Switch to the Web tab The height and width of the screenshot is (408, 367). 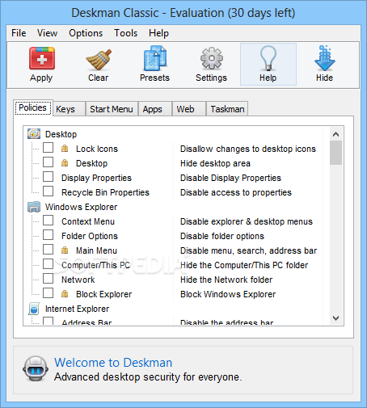click(188, 109)
